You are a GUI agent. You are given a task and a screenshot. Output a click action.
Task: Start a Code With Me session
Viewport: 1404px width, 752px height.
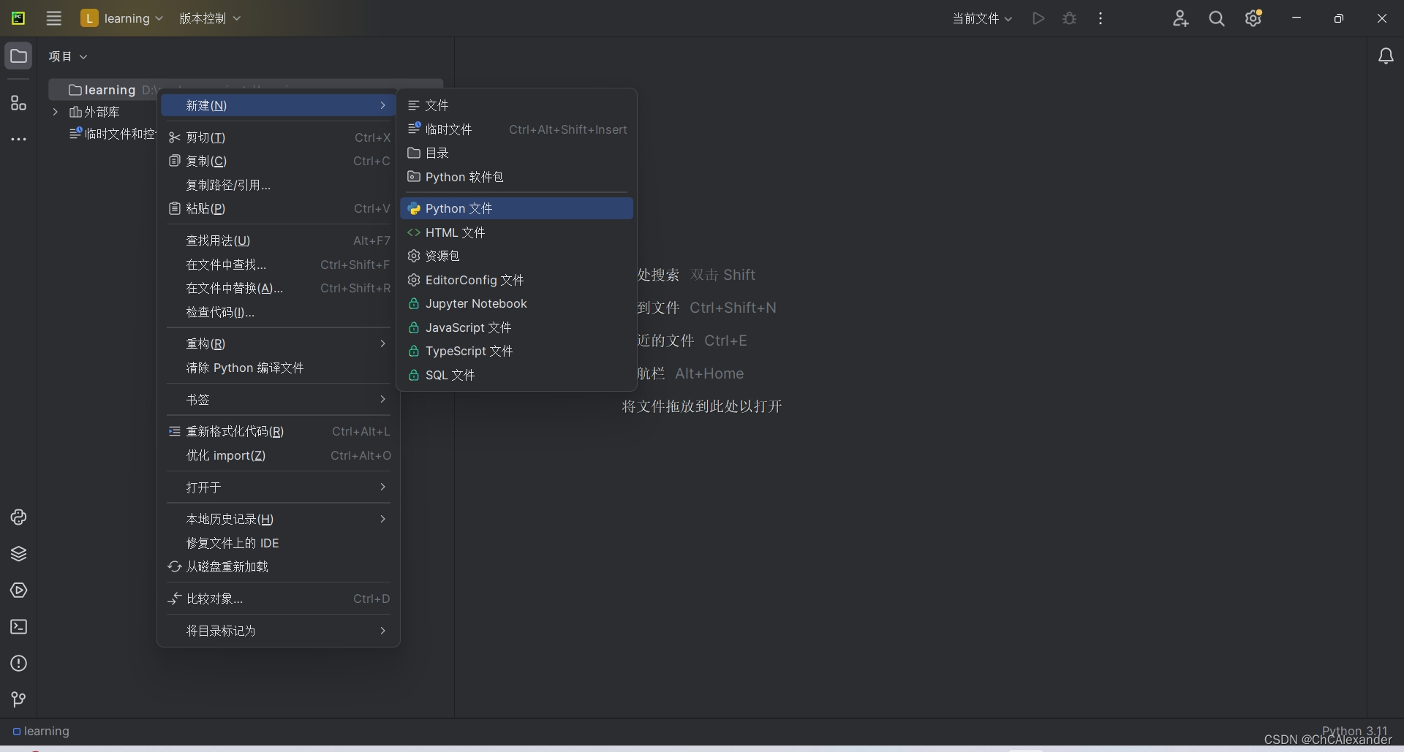(1182, 18)
